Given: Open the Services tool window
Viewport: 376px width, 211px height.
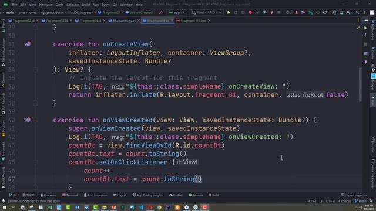Looking at the screenshot, I should [196, 195].
